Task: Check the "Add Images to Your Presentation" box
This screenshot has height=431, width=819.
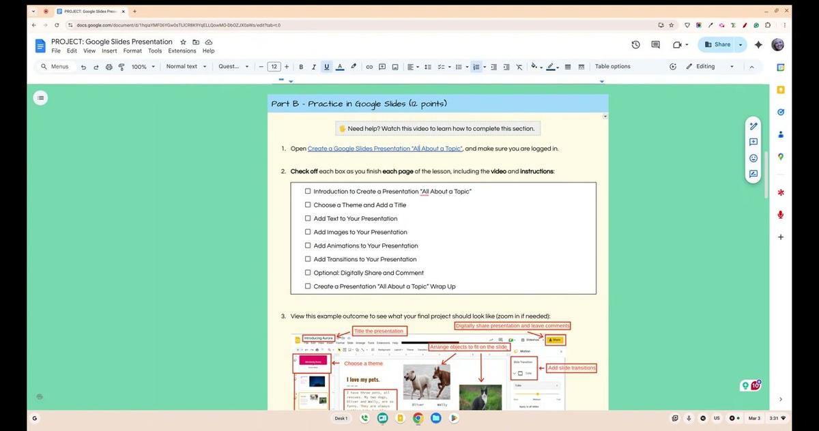Action: (308, 232)
